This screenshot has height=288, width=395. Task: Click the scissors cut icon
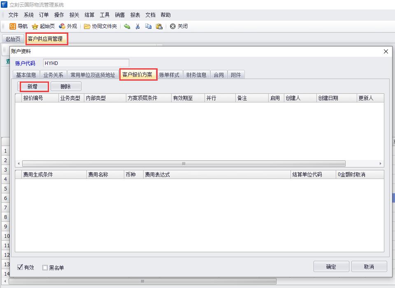point(137,26)
